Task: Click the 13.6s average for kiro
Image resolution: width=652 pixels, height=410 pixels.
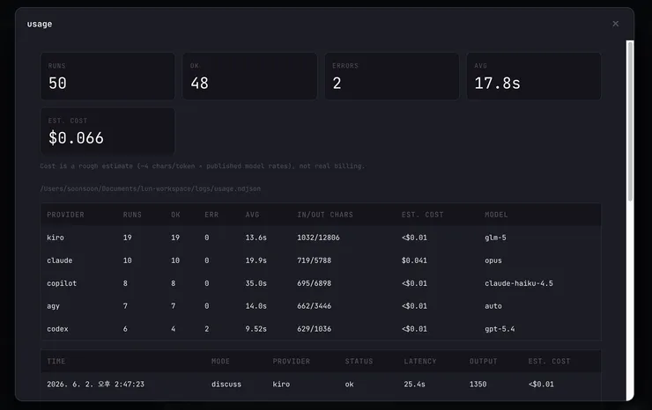Action: [x=256, y=238]
